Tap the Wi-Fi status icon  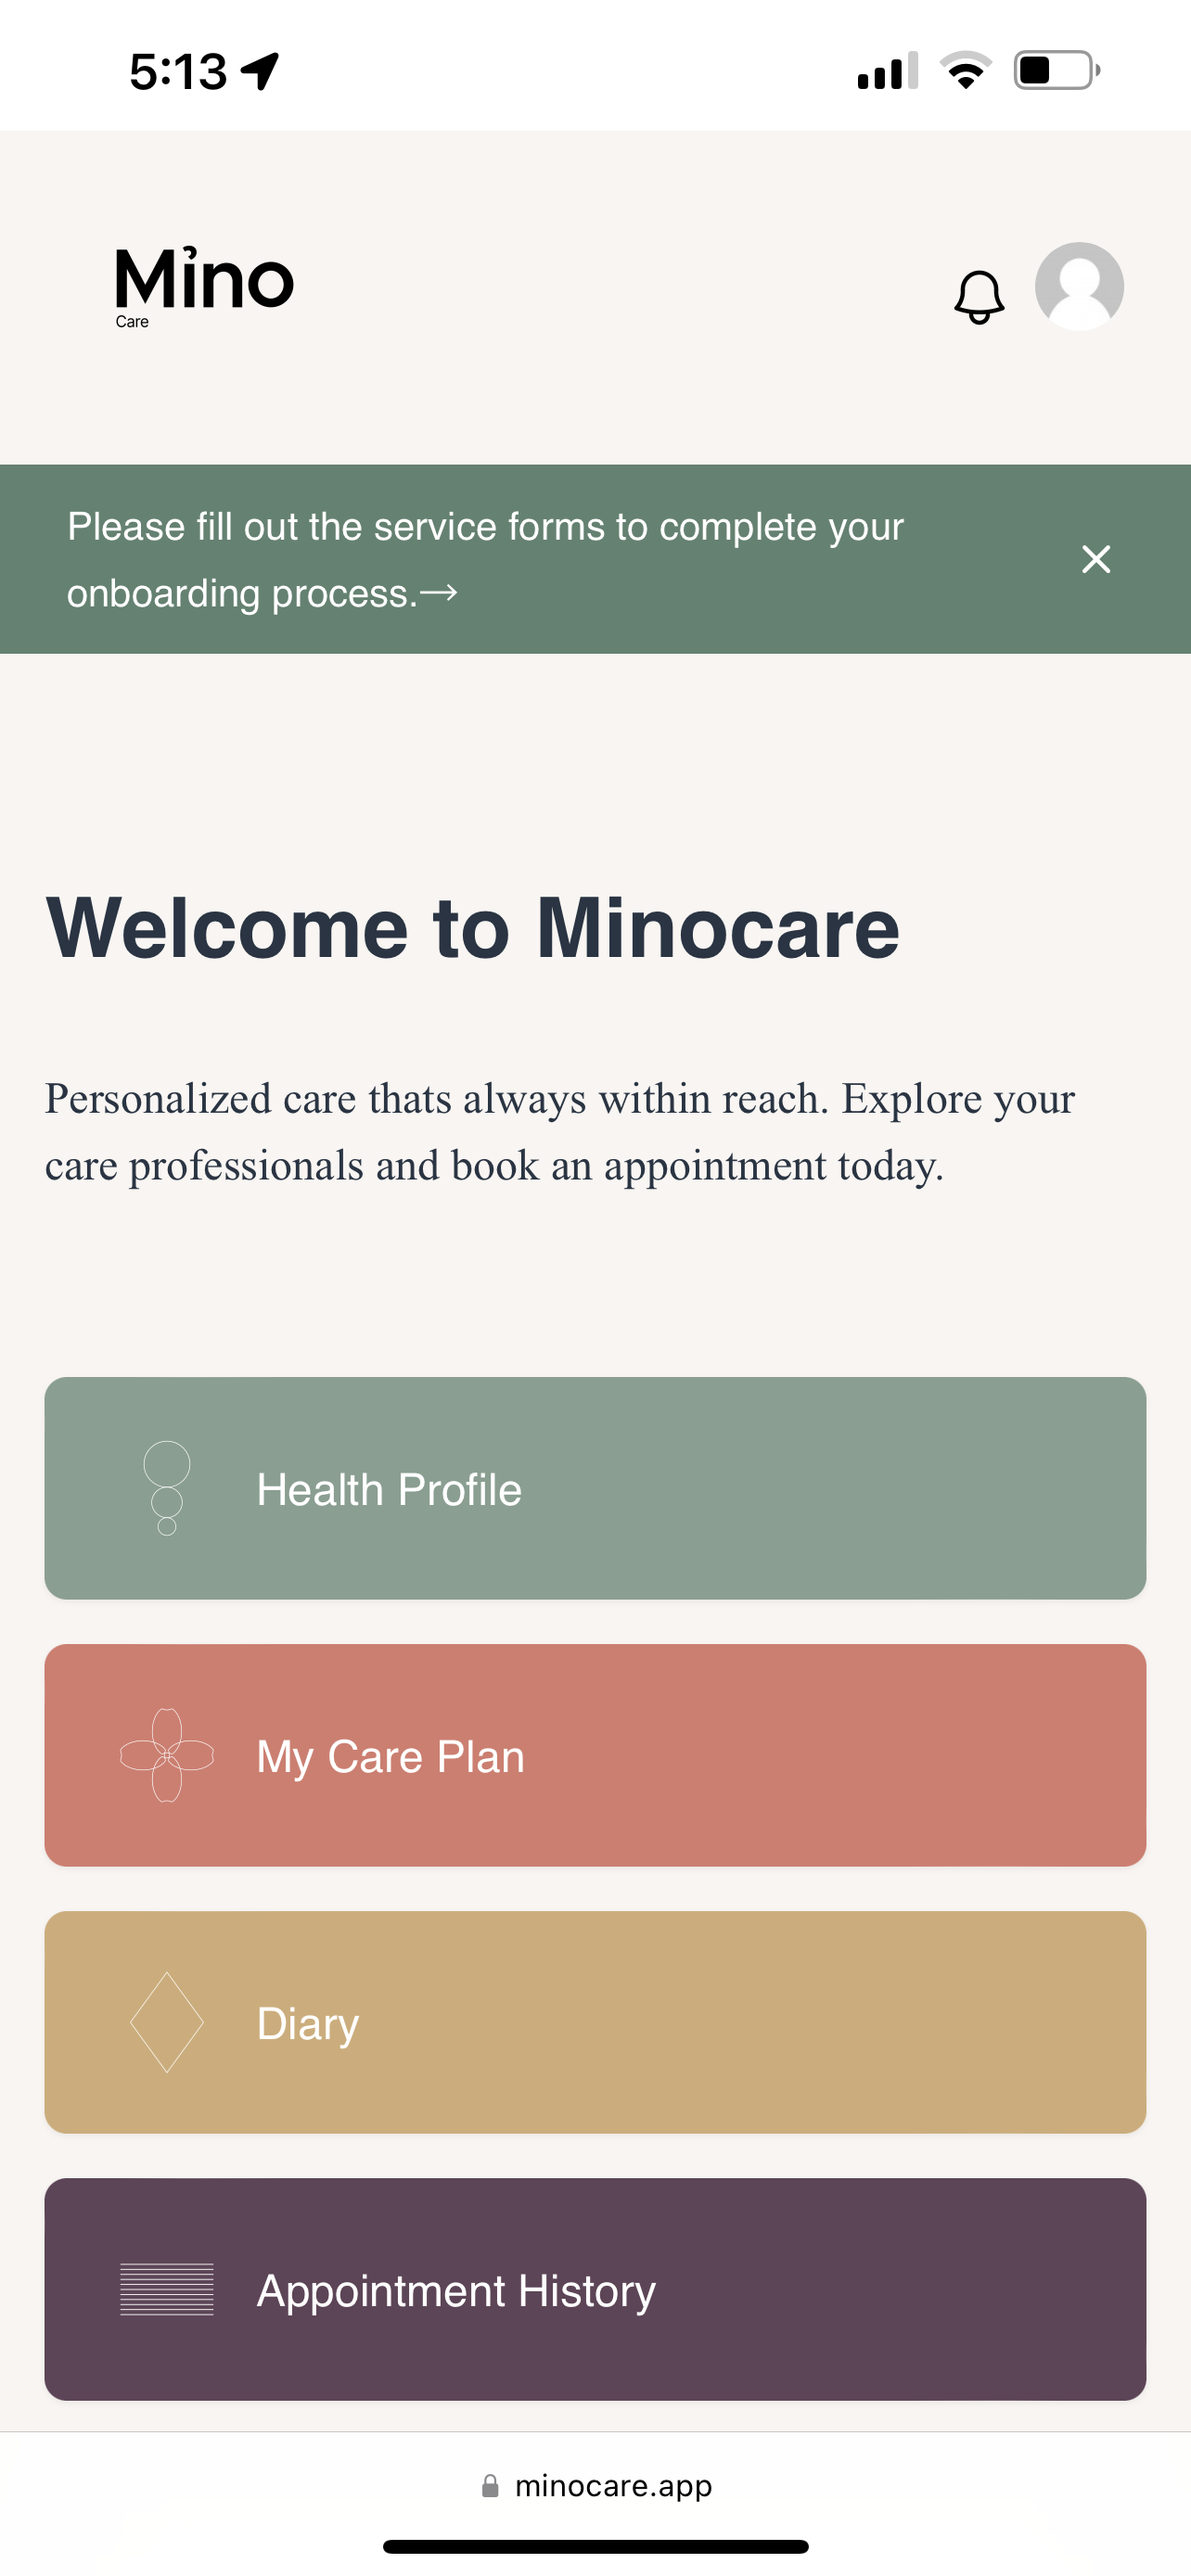(x=965, y=71)
